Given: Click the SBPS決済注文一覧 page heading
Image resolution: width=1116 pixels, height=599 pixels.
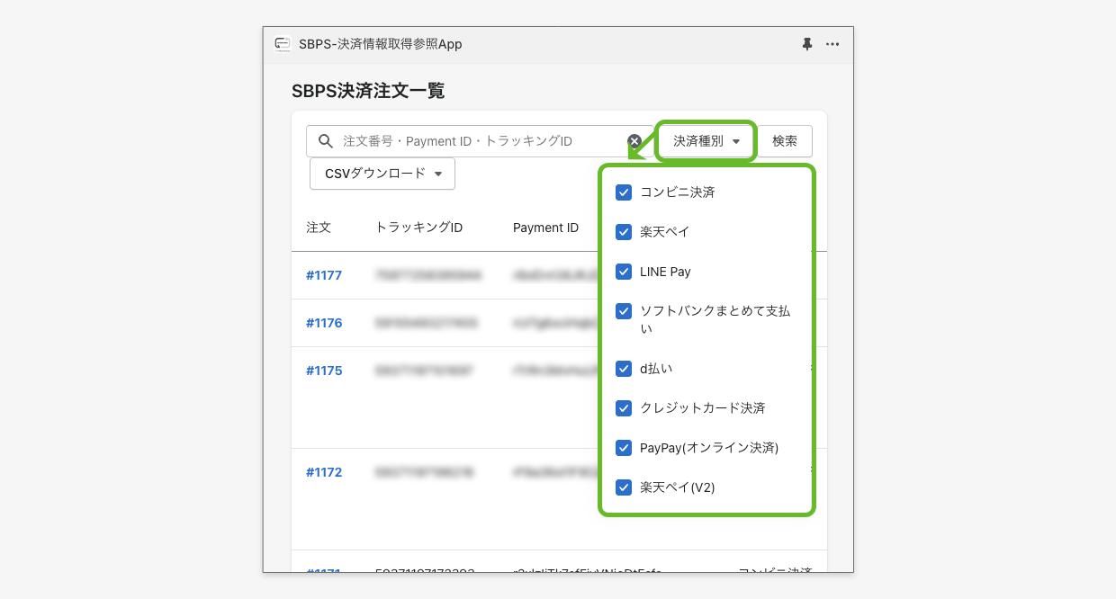Looking at the screenshot, I should (368, 91).
